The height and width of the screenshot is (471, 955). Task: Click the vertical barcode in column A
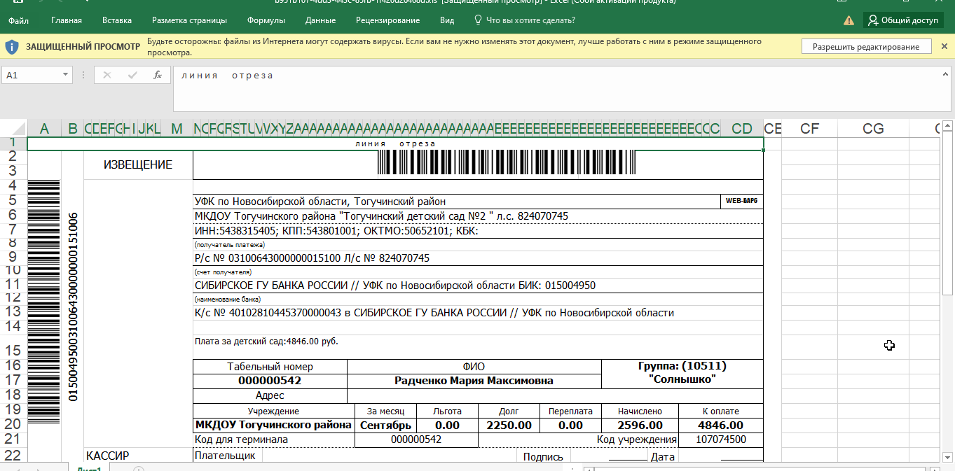(x=44, y=303)
